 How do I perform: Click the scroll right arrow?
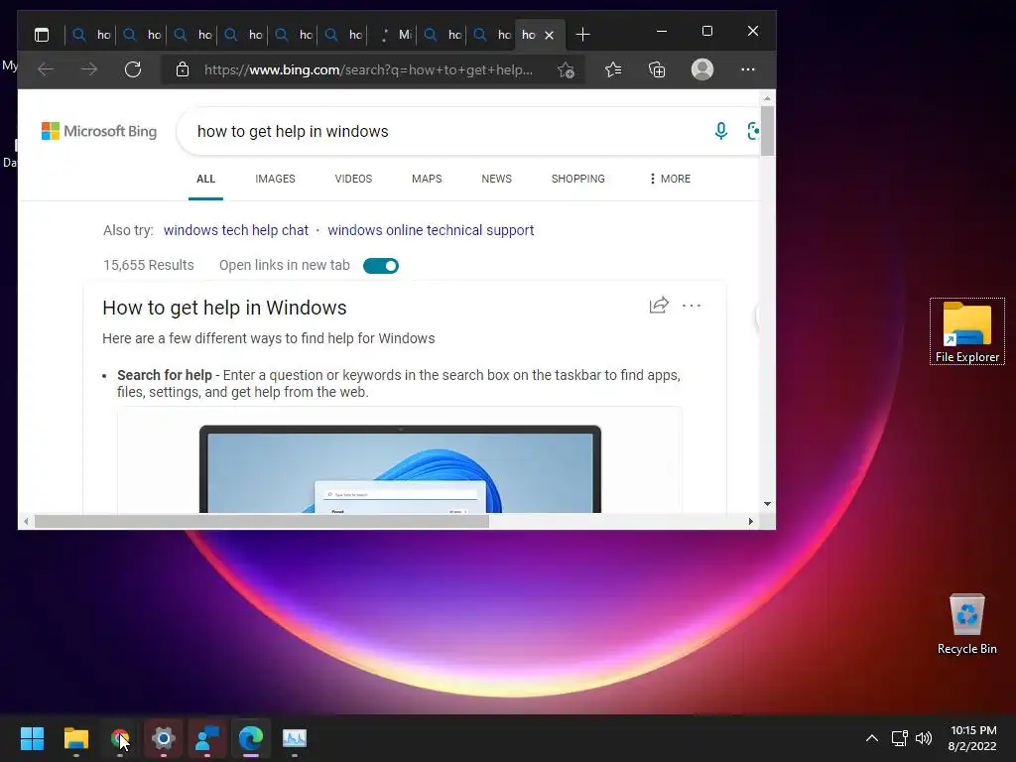point(750,521)
